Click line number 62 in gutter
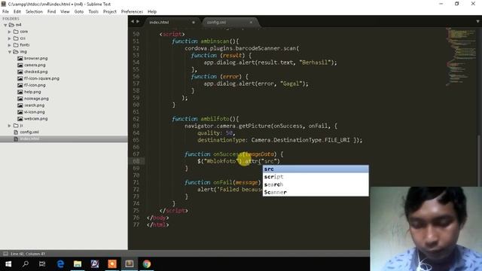 136,119
